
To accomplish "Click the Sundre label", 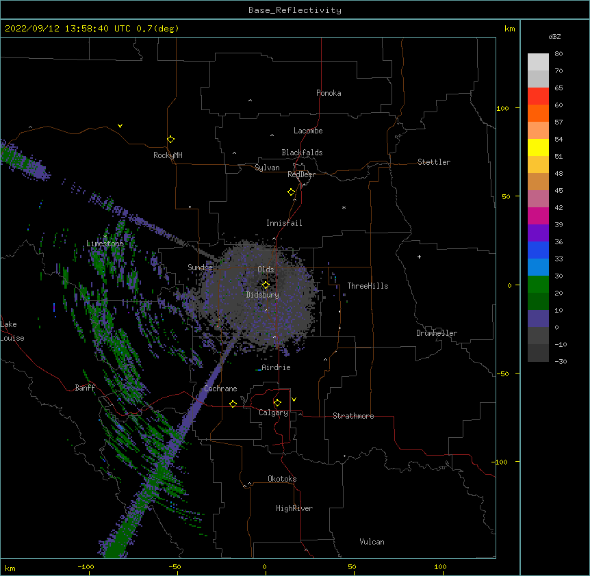I will point(200,267).
